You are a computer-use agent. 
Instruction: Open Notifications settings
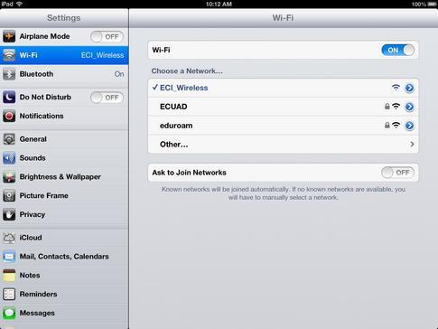pos(64,116)
